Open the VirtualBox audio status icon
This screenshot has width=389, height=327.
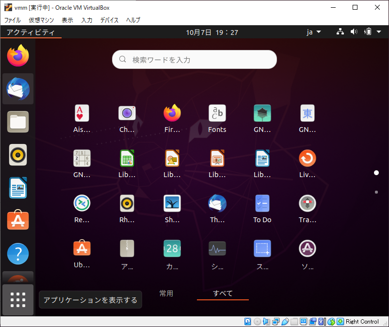266,322
